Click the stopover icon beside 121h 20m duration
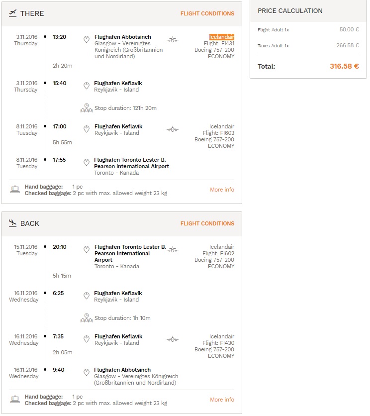Viewport: 370px width, 416px height. pyautogui.click(x=87, y=108)
